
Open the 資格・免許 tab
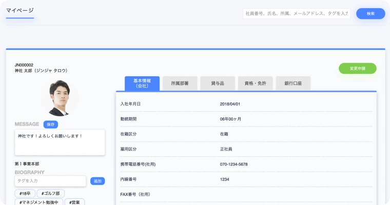(x=255, y=84)
